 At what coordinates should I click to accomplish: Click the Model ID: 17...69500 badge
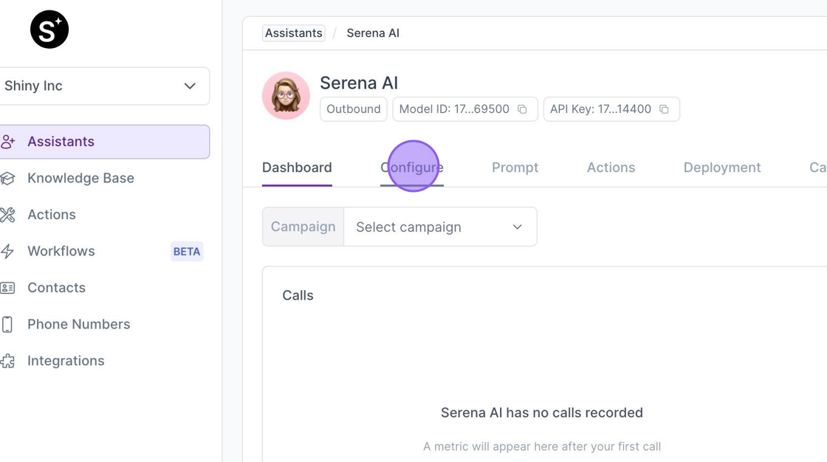465,109
